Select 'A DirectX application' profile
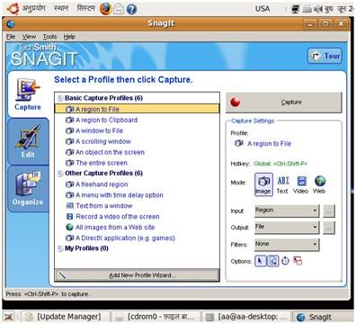356x324 pixels. [125, 238]
